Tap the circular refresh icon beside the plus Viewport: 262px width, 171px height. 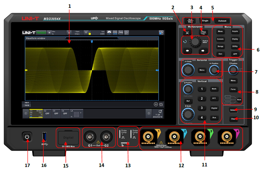(x=161, y=104)
